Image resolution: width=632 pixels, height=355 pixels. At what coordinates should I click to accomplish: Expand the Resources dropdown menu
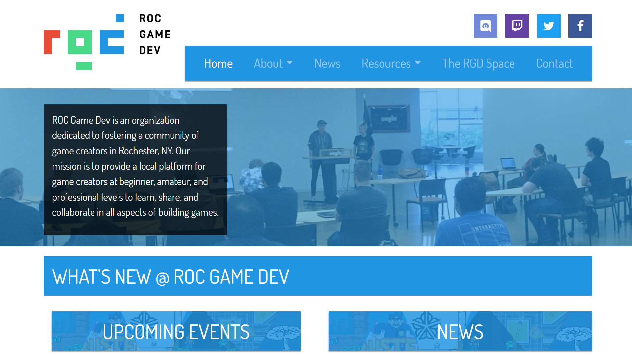click(391, 63)
